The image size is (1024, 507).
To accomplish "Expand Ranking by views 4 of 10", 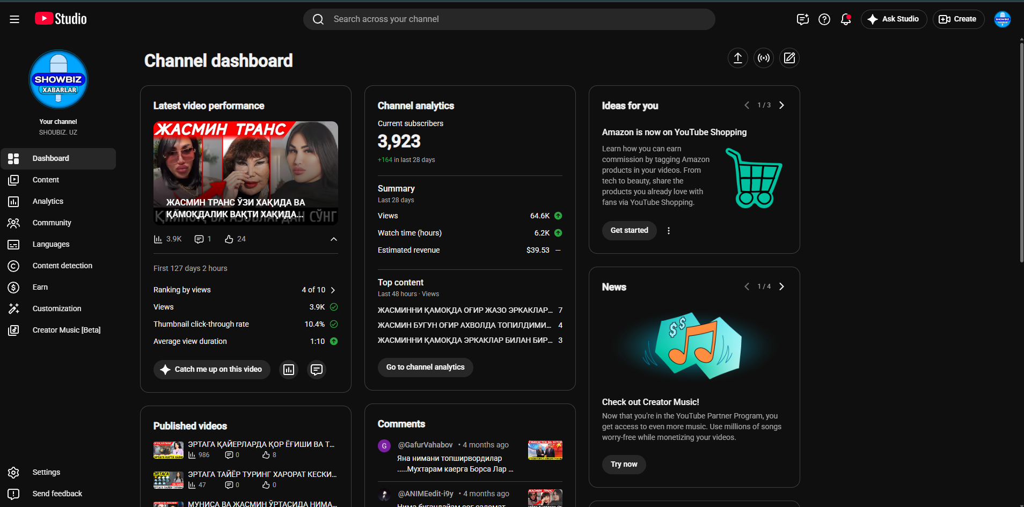I will coord(333,290).
